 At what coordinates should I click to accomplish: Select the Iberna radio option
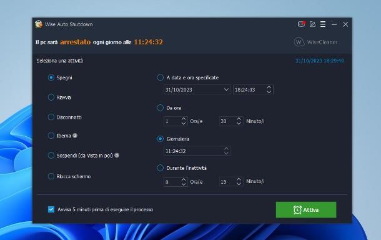51,136
